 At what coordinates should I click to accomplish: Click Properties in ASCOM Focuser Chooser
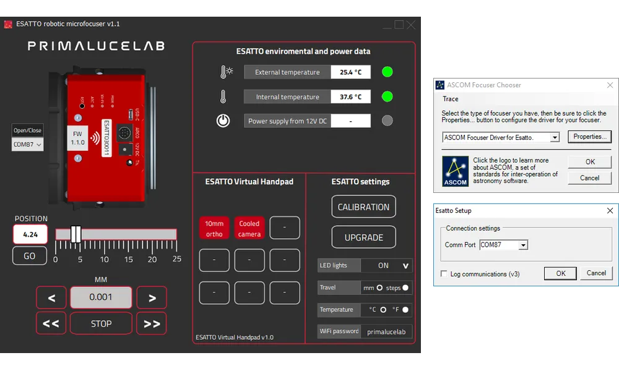[x=590, y=137]
